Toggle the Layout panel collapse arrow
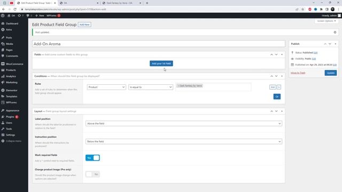Image resolution: width=342 pixels, height=192 pixels. point(282,111)
